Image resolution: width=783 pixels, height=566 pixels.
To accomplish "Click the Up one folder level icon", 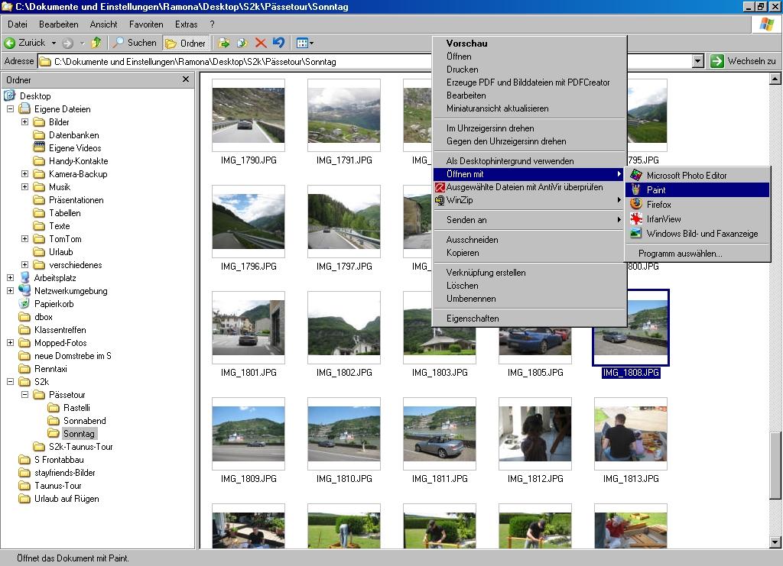I will point(96,43).
